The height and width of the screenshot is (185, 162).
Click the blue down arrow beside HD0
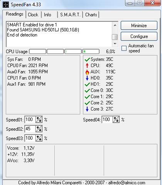pos(87,78)
